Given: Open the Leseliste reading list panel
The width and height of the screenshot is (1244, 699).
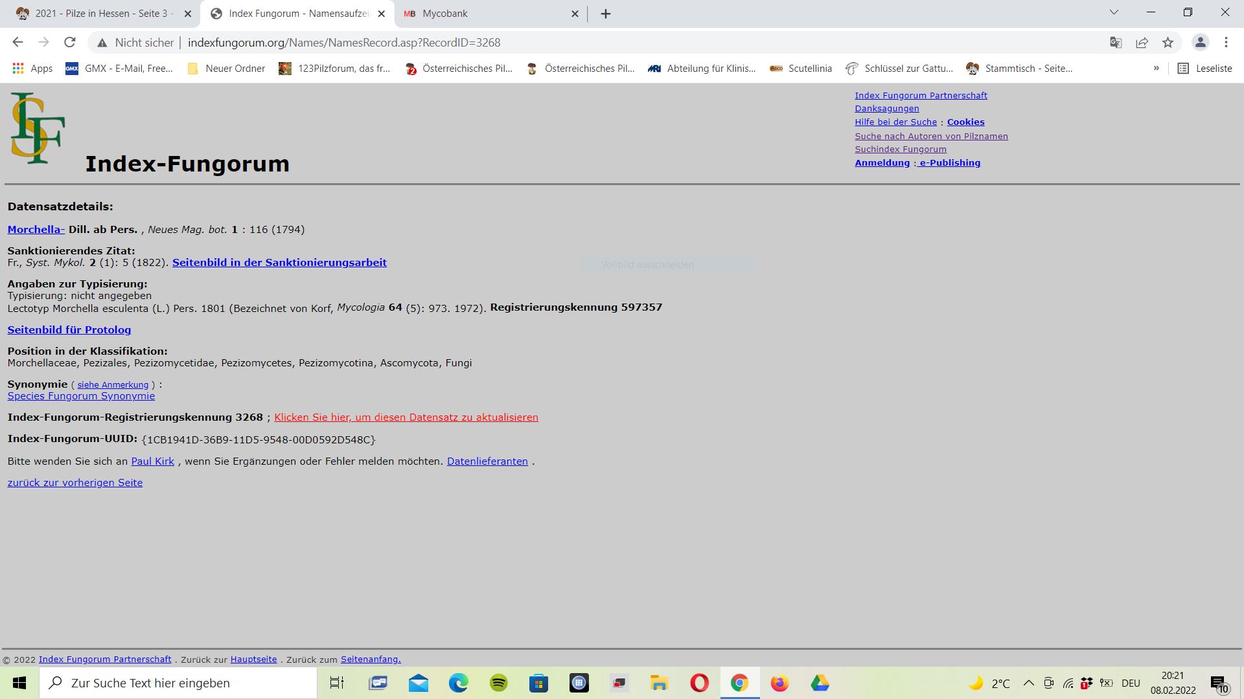Looking at the screenshot, I should pyautogui.click(x=1204, y=69).
